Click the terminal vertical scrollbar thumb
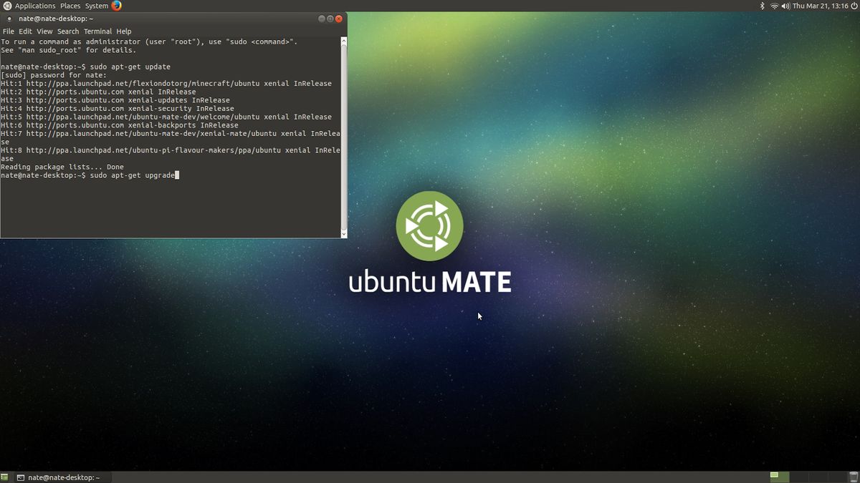The width and height of the screenshot is (860, 483). [x=343, y=136]
